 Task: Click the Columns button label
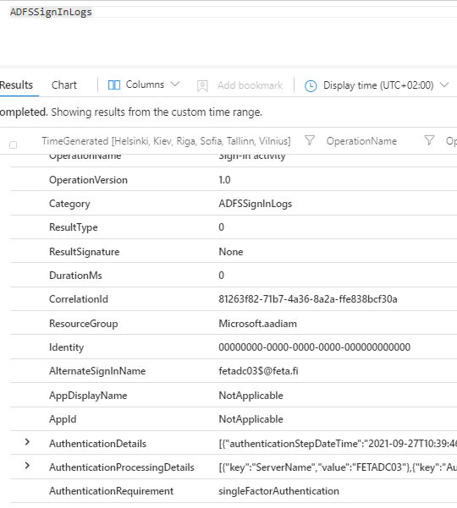(x=145, y=85)
